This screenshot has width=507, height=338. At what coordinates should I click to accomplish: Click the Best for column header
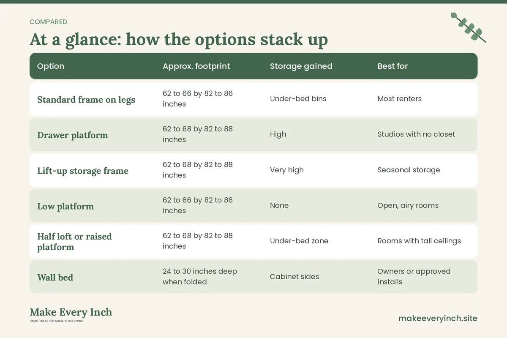[393, 66]
